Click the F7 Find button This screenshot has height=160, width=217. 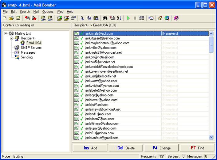(197, 148)
